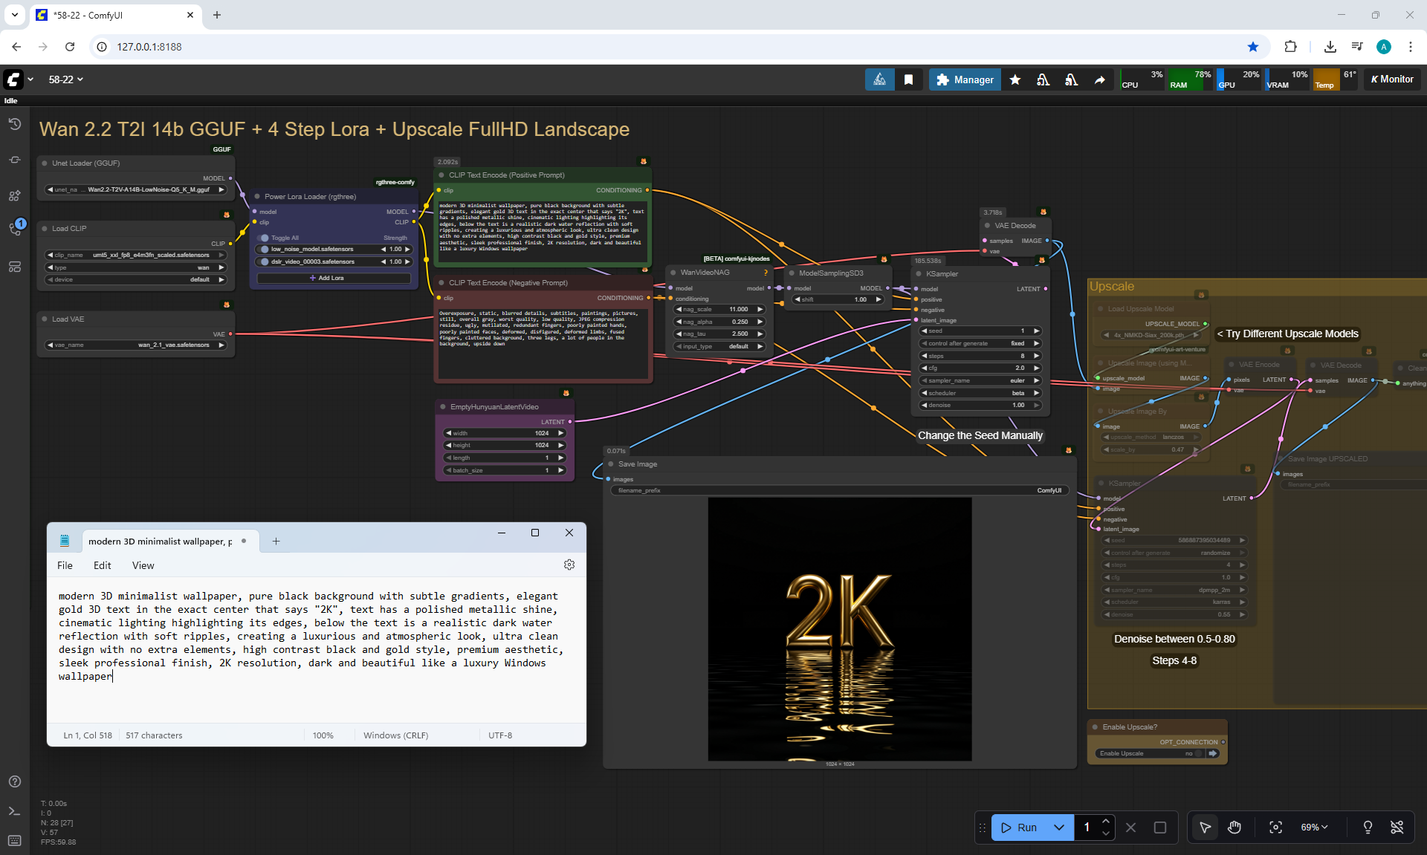
Task: Click the KSampler cfg value slider
Action: click(980, 368)
